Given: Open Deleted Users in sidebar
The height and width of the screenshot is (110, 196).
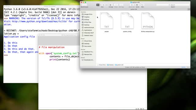Looking at the screenshot, I should 89,35.
